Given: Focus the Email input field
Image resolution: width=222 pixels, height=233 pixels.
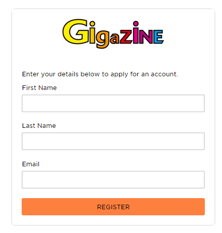Looking at the screenshot, I should click(x=113, y=179).
